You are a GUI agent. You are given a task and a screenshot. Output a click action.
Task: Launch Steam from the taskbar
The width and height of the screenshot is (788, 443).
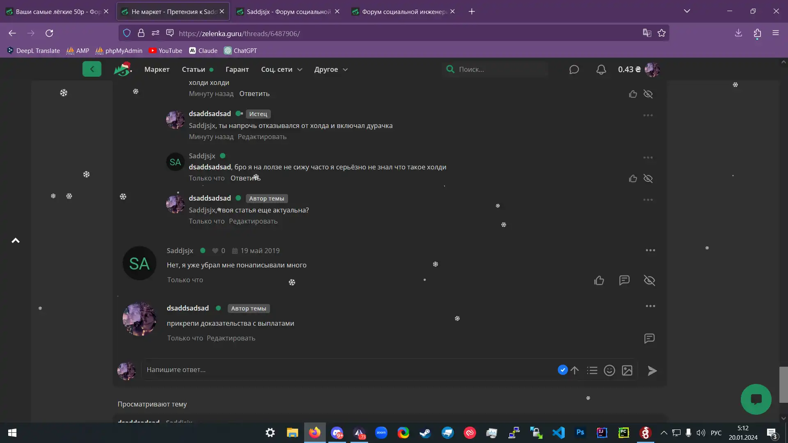pyautogui.click(x=425, y=433)
